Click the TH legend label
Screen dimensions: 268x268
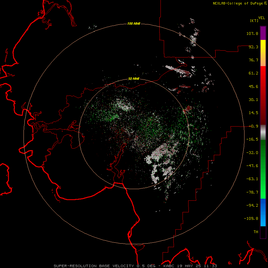click(x=256, y=232)
